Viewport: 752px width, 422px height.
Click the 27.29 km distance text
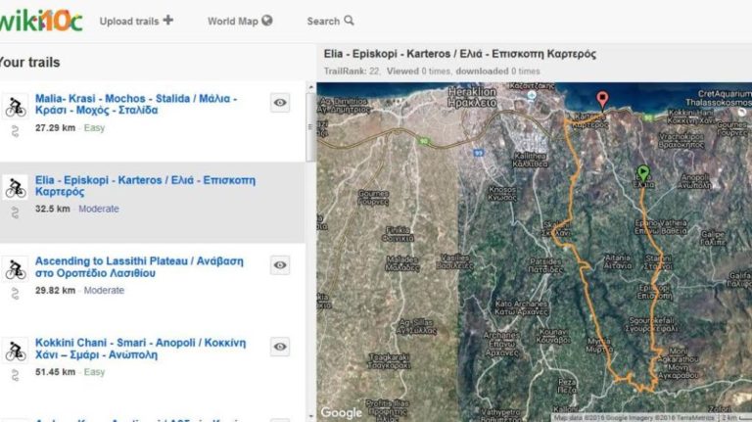pyautogui.click(x=55, y=128)
